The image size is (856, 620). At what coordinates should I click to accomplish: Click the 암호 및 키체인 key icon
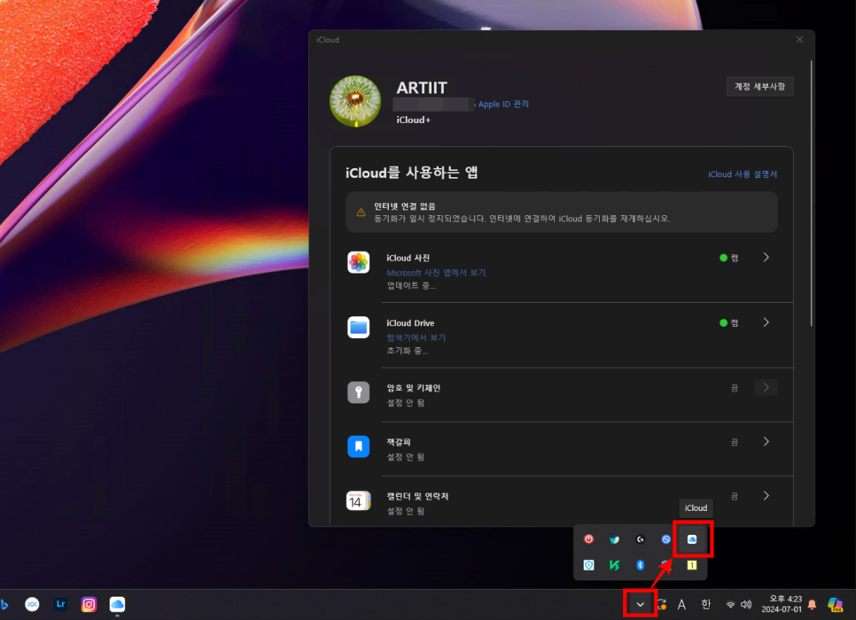click(x=358, y=392)
